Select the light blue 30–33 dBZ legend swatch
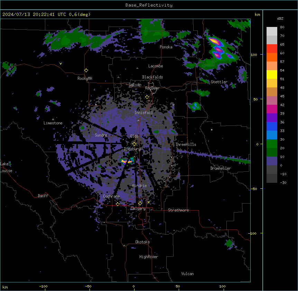 [x=272, y=135]
